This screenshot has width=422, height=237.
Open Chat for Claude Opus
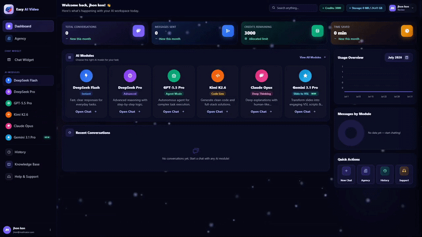(x=261, y=112)
